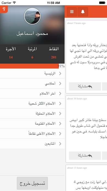Tap the about 10 hours ago timestamp
107x191 pixels.
pos(77,99)
